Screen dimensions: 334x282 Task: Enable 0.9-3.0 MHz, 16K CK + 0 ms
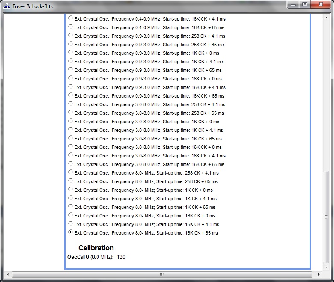click(70, 78)
